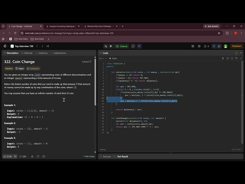The height and width of the screenshot is (184, 245).
Task: Open the first New folder bookmark
Action: coord(21,39)
